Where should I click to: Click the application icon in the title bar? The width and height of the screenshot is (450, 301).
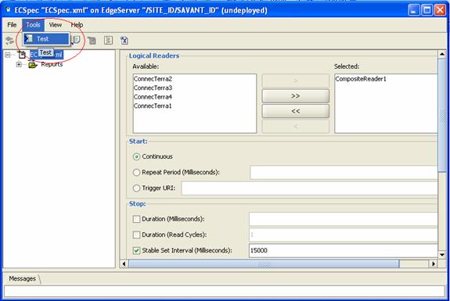click(x=8, y=10)
